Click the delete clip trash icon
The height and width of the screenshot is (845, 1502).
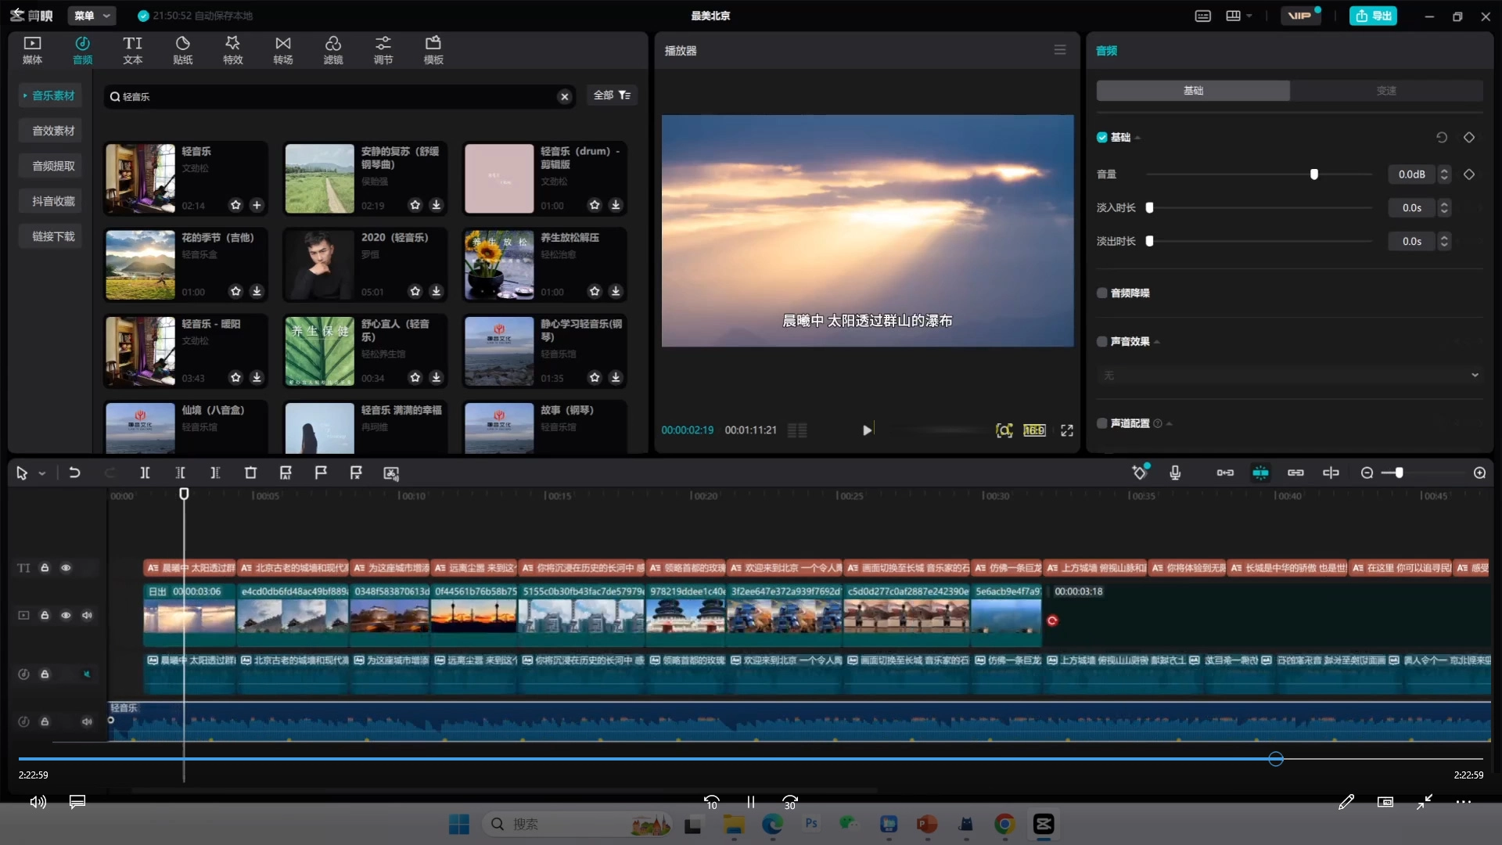(x=250, y=473)
